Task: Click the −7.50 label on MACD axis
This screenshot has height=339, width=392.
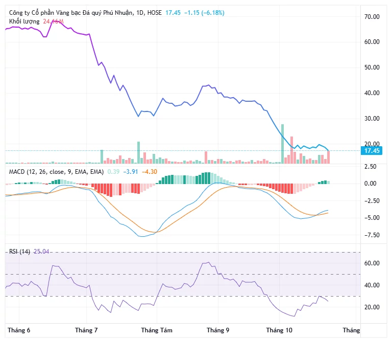Action: (x=372, y=235)
